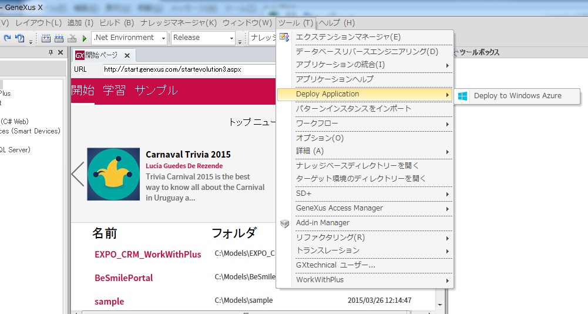Click the Rebuild All toolbar icon
This screenshot has width=588, height=314.
click(x=59, y=38)
